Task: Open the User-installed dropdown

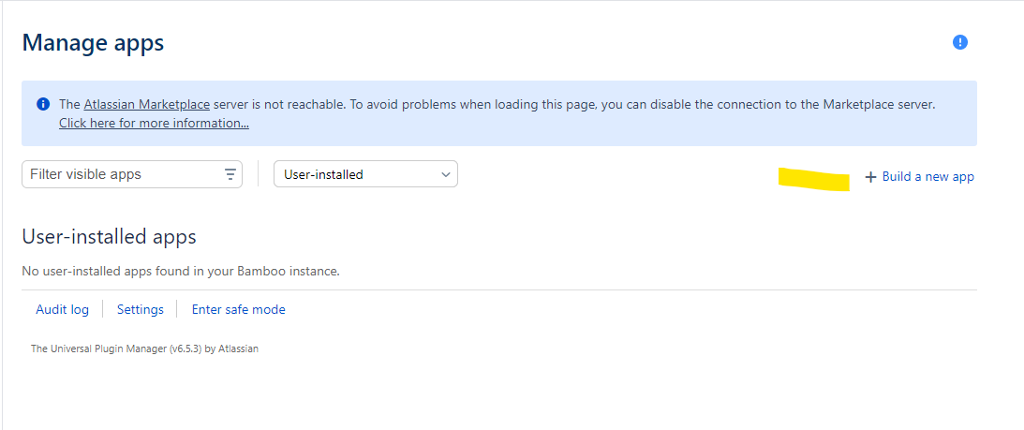Action: point(365,174)
